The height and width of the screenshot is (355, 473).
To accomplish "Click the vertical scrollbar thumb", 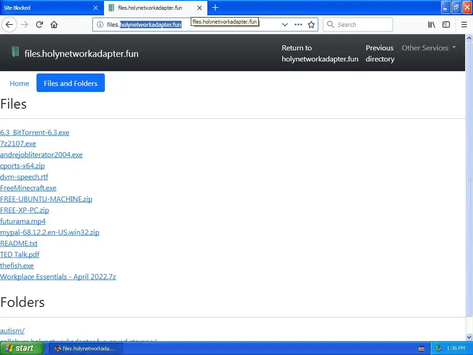I will [469, 179].
